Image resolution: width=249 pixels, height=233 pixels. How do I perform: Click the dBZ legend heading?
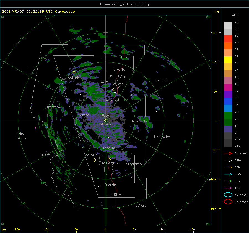click(235, 15)
